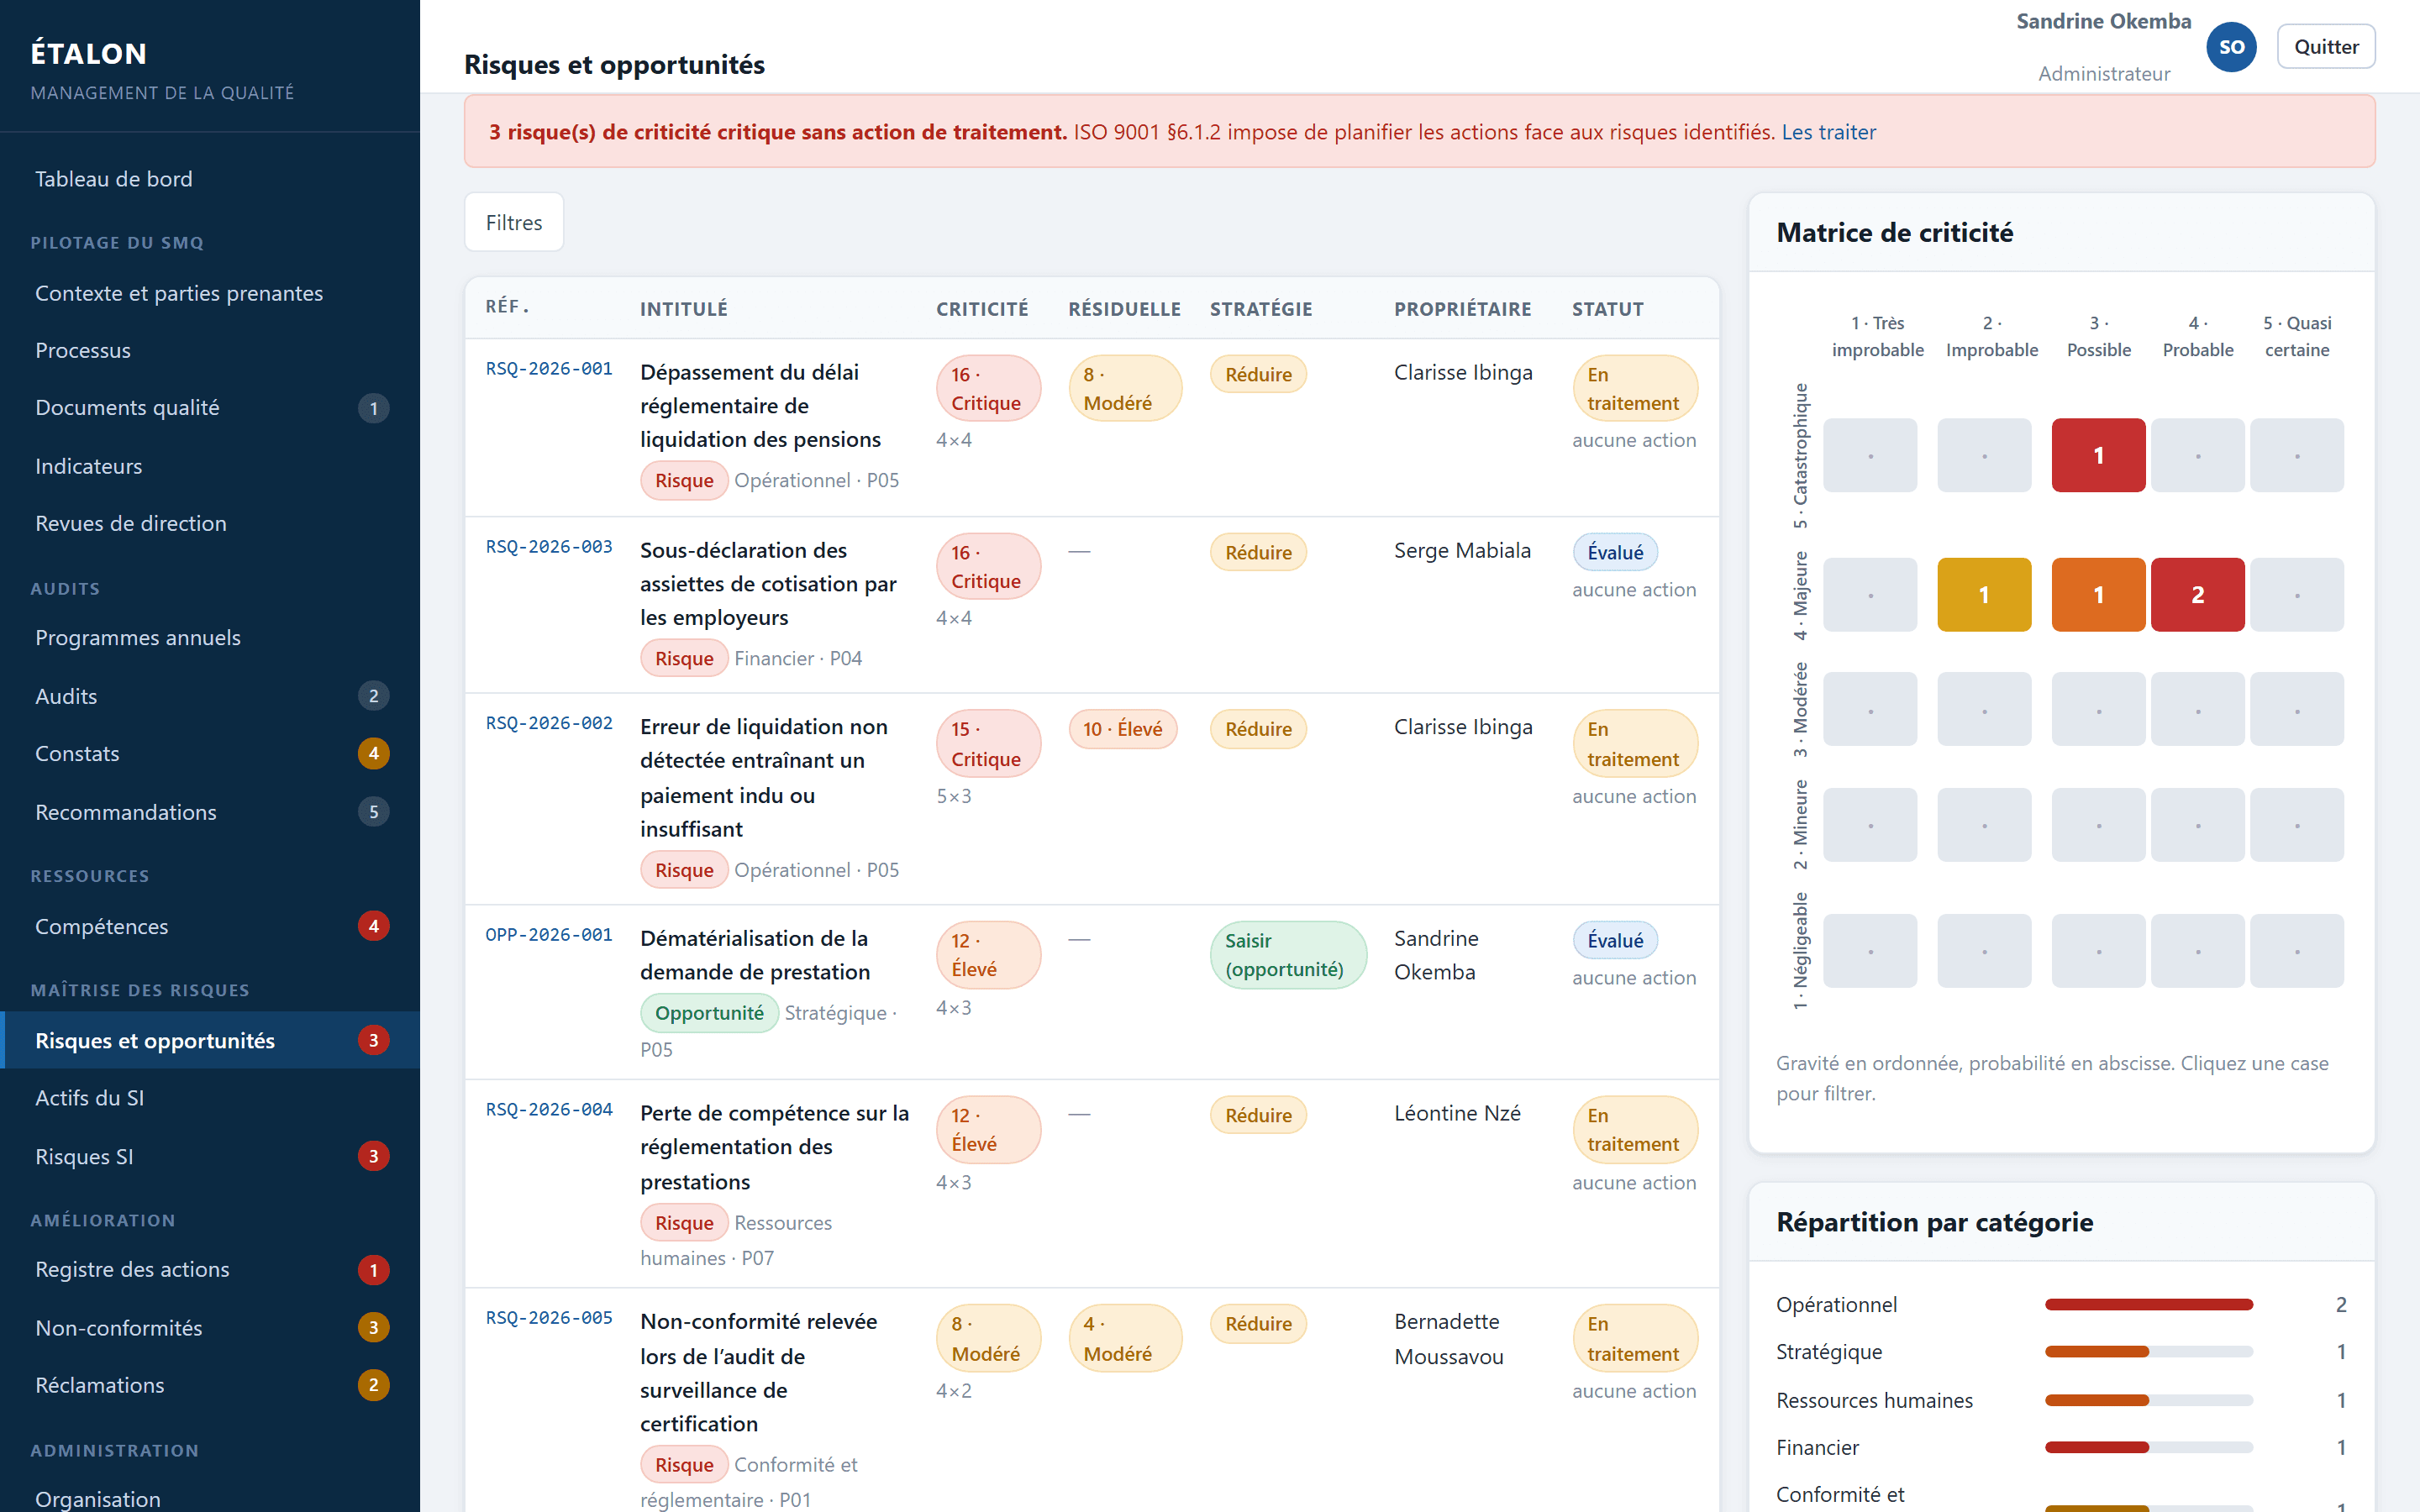Open risk RSQ-2026-005 reference
The image size is (2420, 1512).
click(x=549, y=1318)
